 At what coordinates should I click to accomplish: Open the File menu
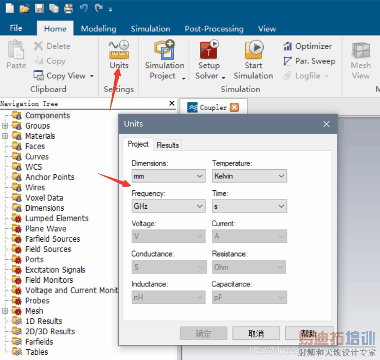point(16,28)
